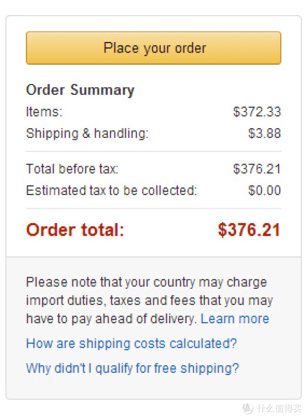
Task: Click the Shipping & handling label
Action: tap(87, 133)
